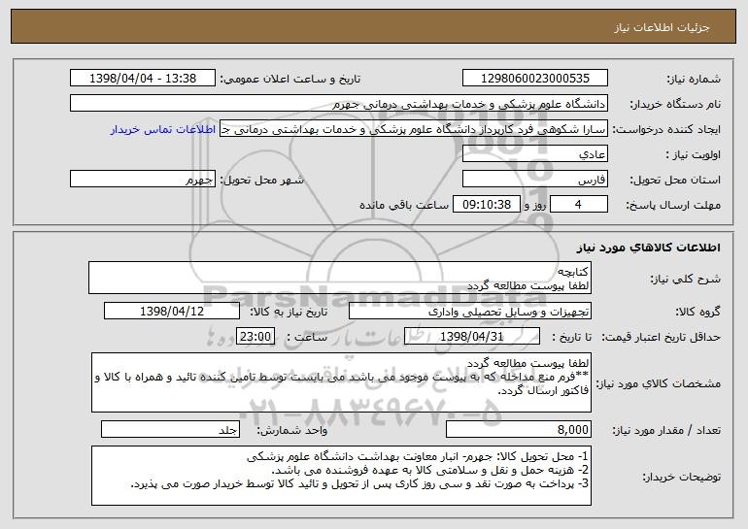Click the second buyer note about هزینه حمل و نقل

pos(430,470)
